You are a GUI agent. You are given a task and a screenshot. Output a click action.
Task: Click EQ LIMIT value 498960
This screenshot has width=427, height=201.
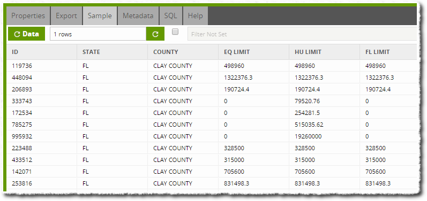234,66
